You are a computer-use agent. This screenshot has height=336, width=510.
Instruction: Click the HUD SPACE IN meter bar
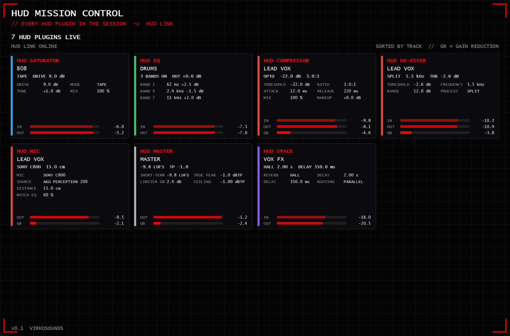312,217
